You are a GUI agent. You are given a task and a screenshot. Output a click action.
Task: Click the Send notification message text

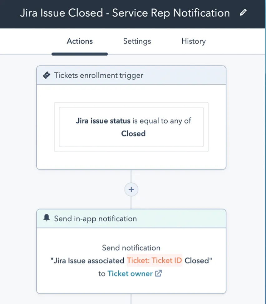pos(131,248)
